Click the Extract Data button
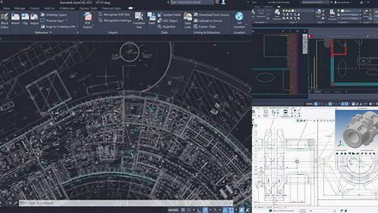This screenshot has height=213, width=378. pos(205,27)
